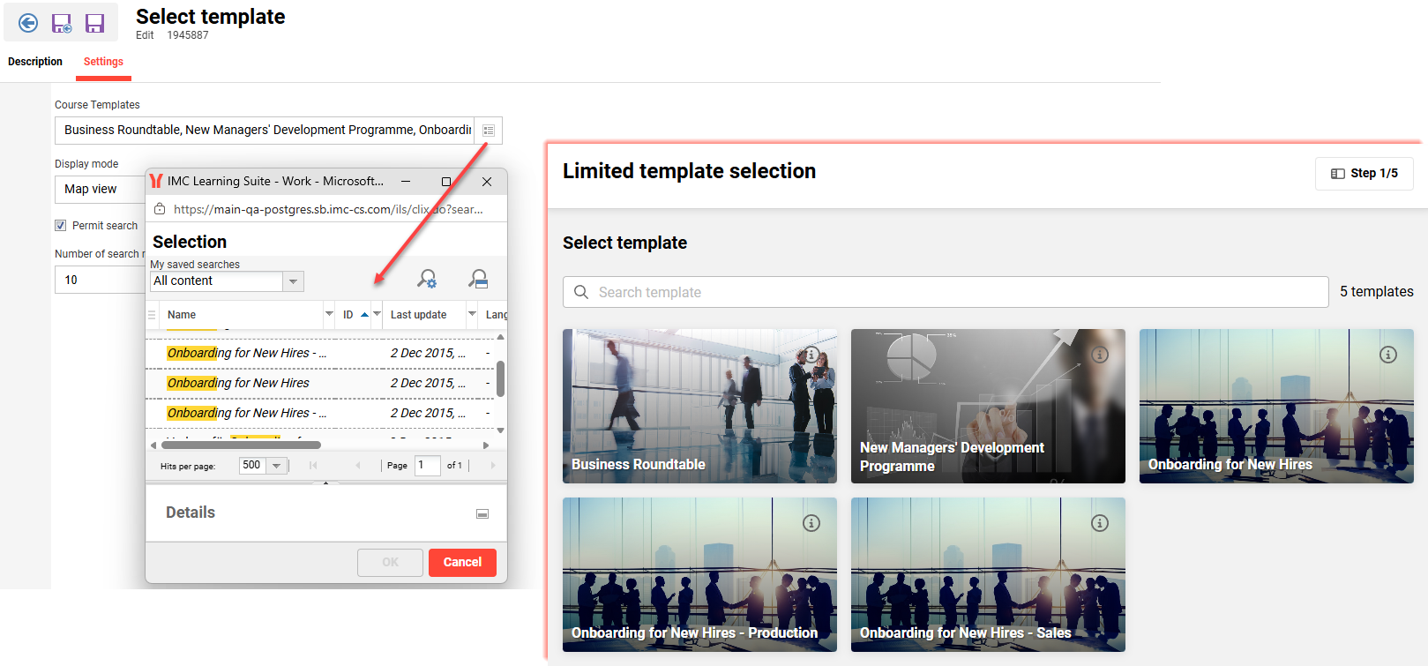
Task: Click the vertical scrollbar in the results list
Action: point(501,378)
